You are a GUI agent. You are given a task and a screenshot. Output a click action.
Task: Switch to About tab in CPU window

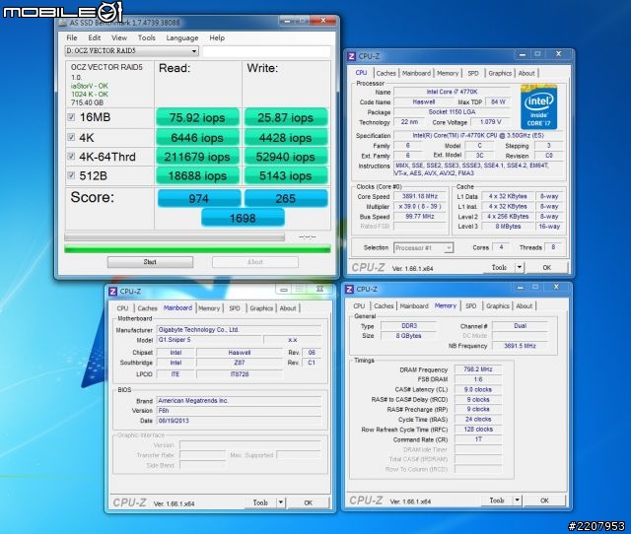click(526, 73)
